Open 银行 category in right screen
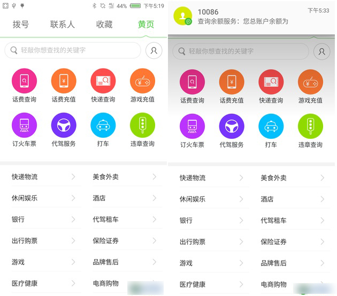337x296 pixels. 214,221
